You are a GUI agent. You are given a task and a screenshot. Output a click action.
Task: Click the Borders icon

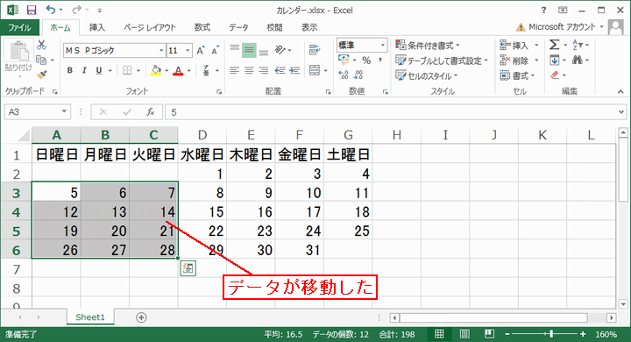(x=127, y=70)
